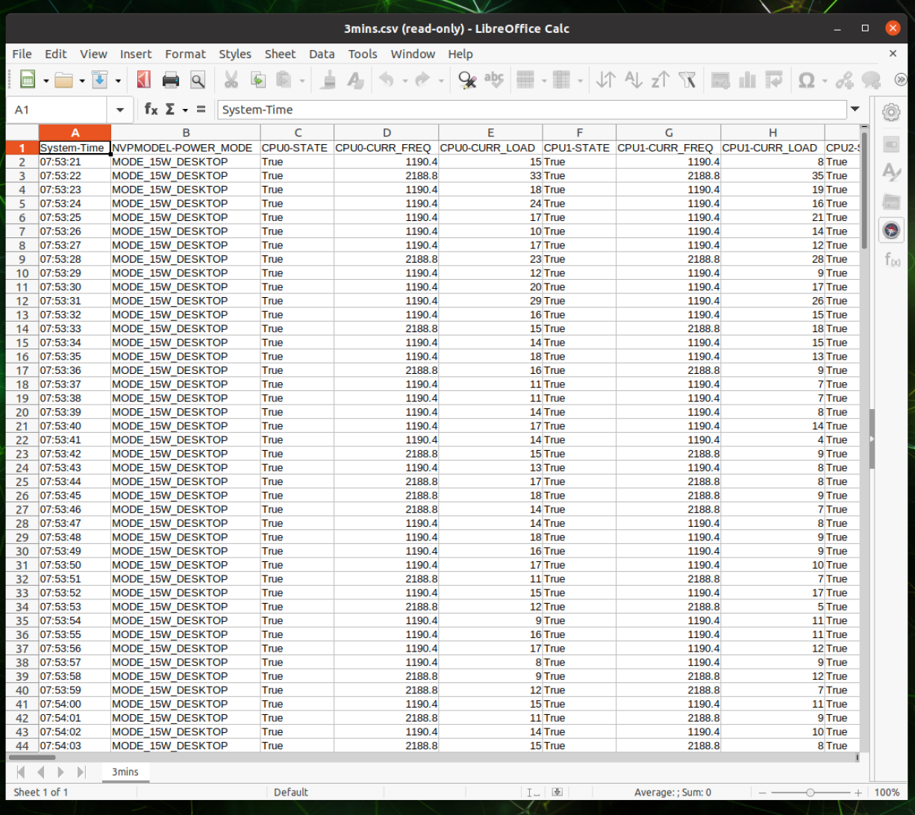The height and width of the screenshot is (815, 915).
Task: Run the Spelling check
Action: coord(494,80)
